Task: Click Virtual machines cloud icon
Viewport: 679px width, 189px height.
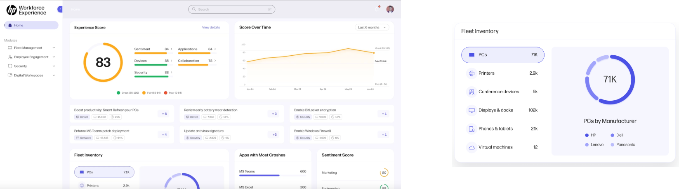Action: pyautogui.click(x=471, y=147)
